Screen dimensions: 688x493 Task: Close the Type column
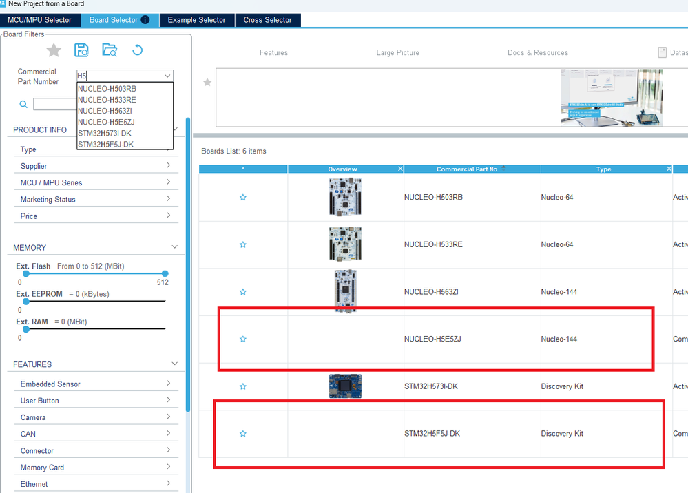[x=669, y=169]
